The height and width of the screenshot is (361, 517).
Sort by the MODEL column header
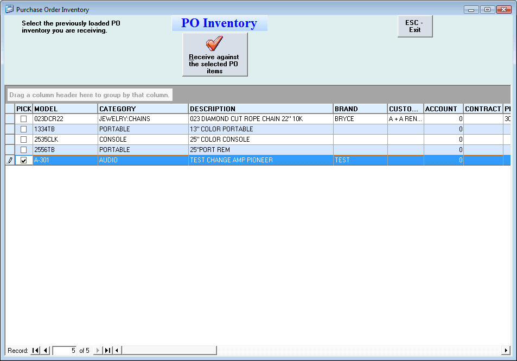point(65,109)
